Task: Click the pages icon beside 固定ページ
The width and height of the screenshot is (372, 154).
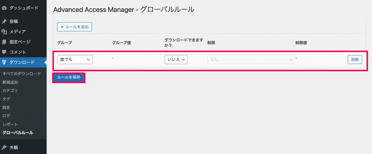Action: pos(4,42)
